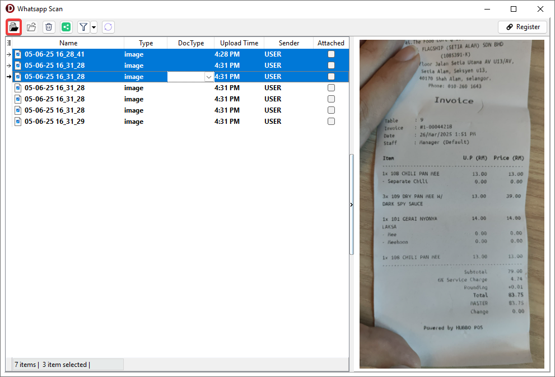The image size is (555, 377).
Task: Click the receipt invoice preview image
Action: tap(451, 204)
